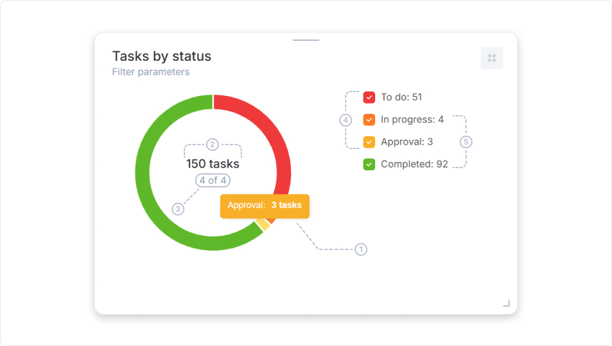Uncheck the Approval status checkbox
612x346 pixels.
point(369,142)
